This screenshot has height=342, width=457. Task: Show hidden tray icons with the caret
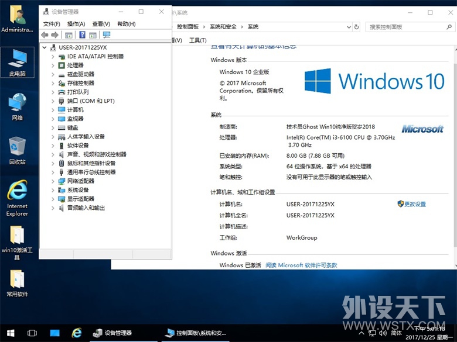[361, 333]
